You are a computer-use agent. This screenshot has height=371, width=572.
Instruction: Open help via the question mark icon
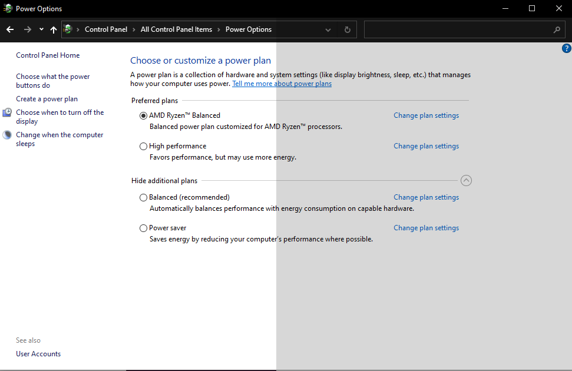[x=567, y=48]
